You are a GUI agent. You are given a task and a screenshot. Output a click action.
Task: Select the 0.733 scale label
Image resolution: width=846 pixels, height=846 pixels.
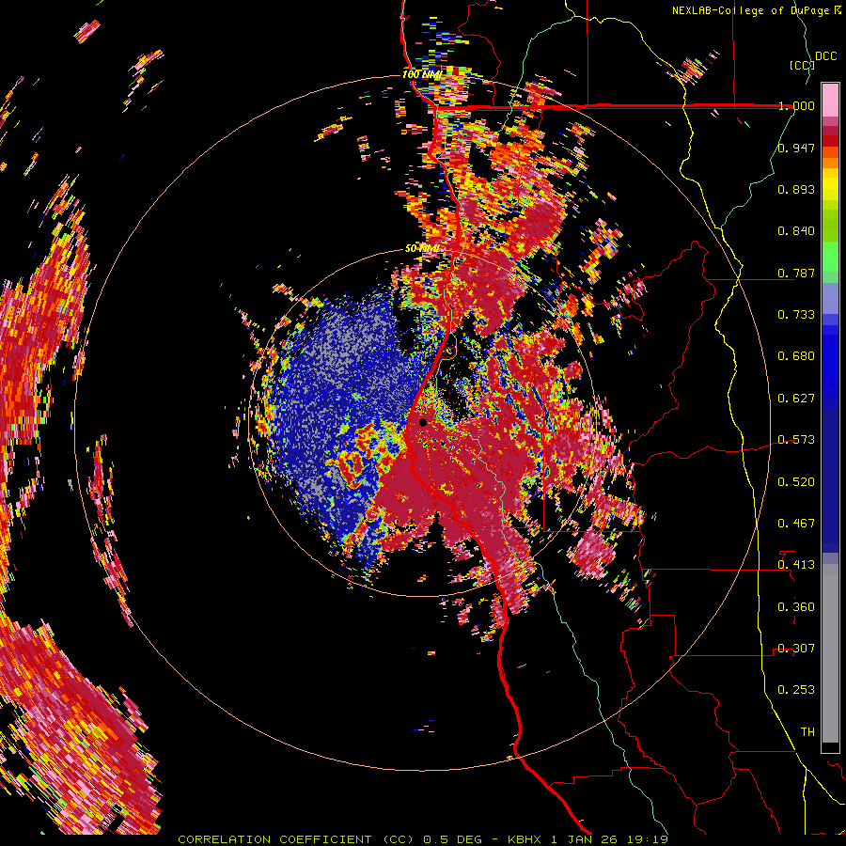[796, 315]
